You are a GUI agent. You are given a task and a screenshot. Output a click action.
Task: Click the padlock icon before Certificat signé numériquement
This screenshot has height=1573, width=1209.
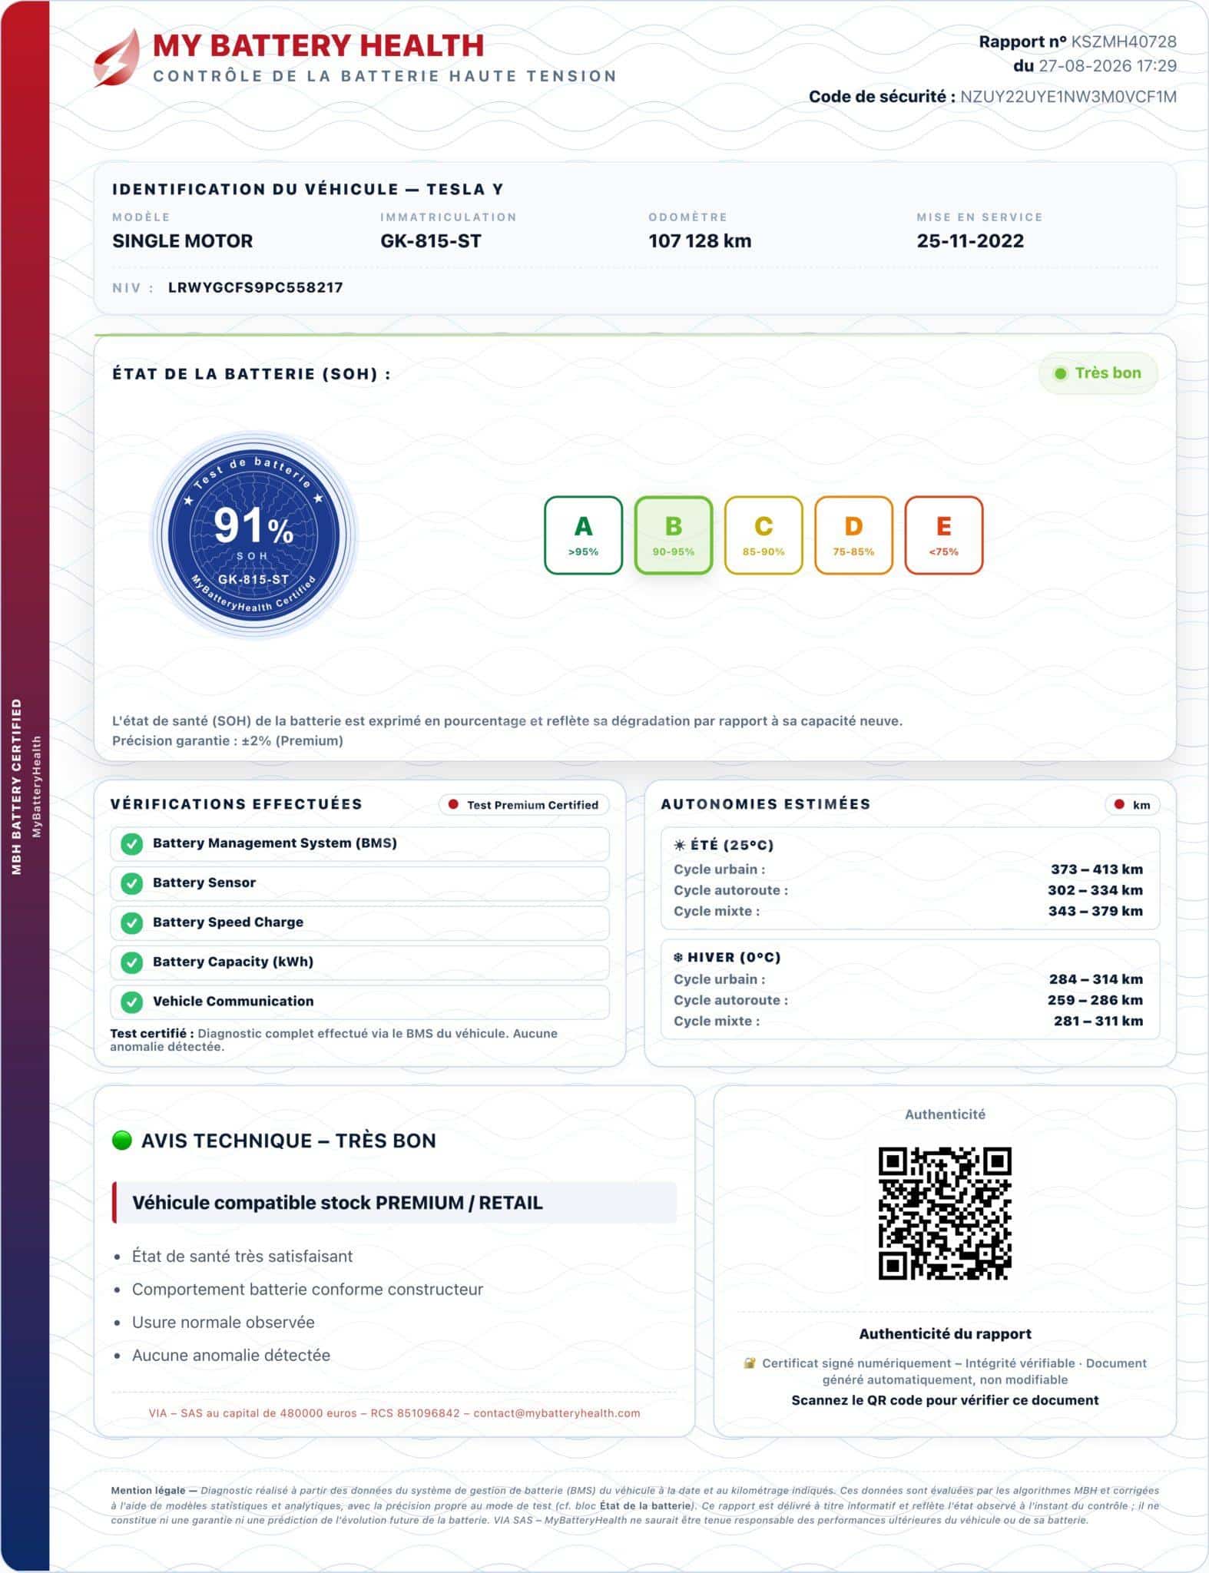750,1363
